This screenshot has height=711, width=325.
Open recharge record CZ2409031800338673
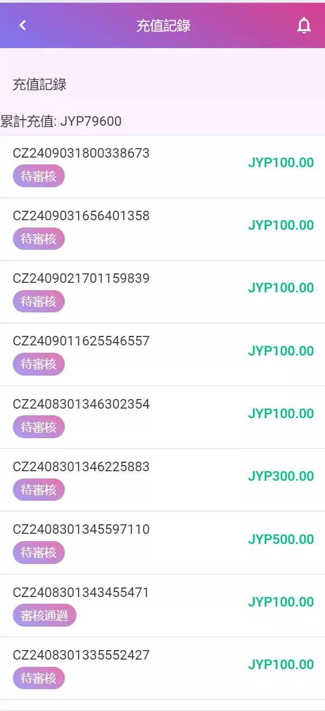[162, 166]
